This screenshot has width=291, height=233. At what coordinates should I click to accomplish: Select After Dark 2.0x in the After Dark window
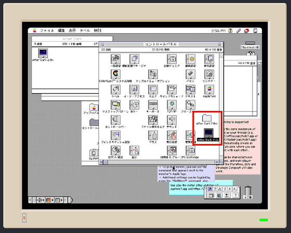[x=43, y=53]
